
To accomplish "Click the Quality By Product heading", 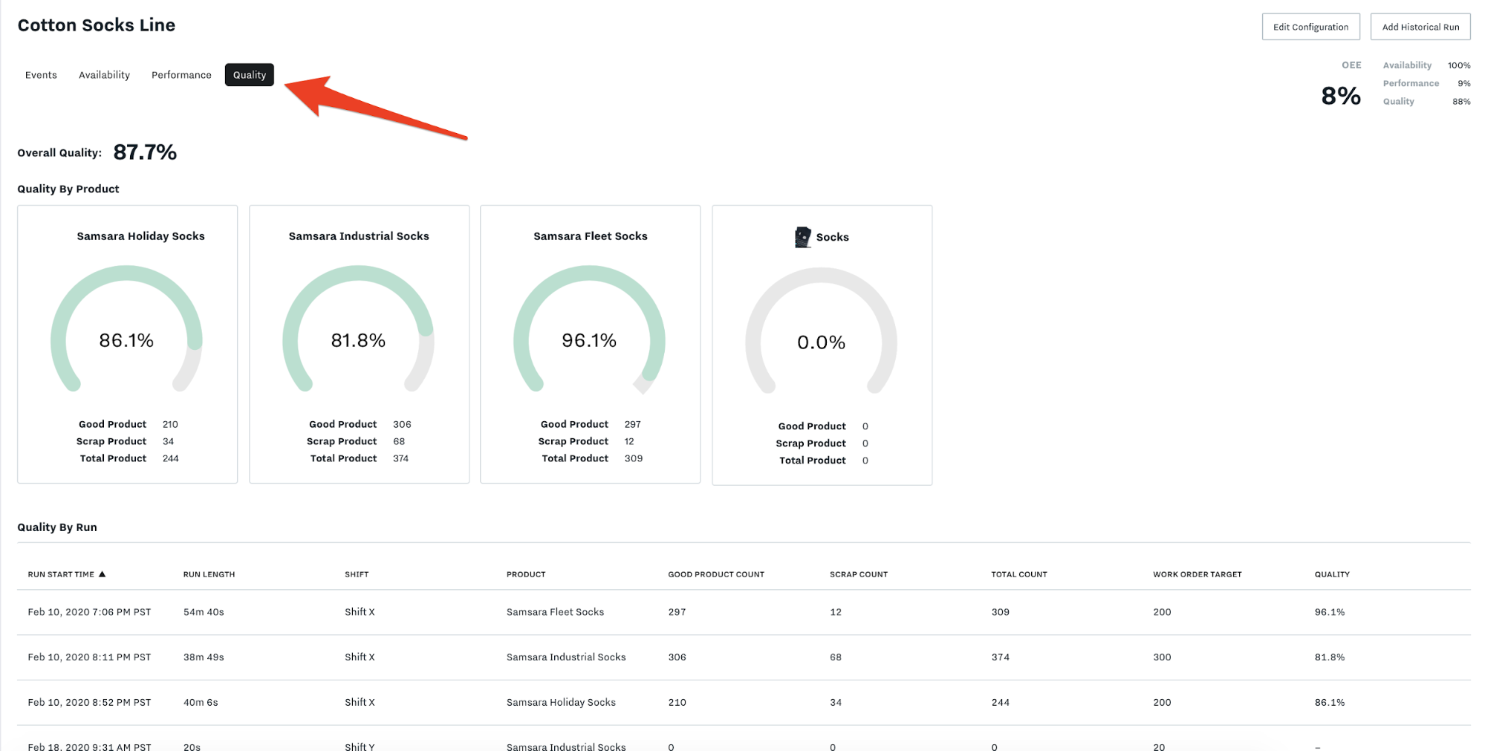I will 68,189.
